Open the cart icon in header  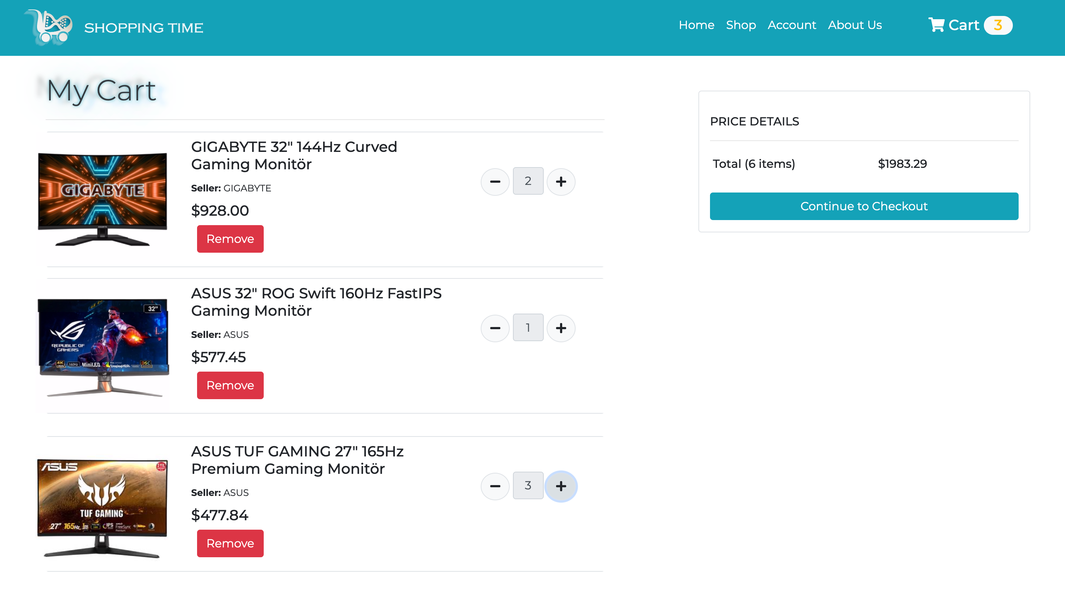coord(936,25)
